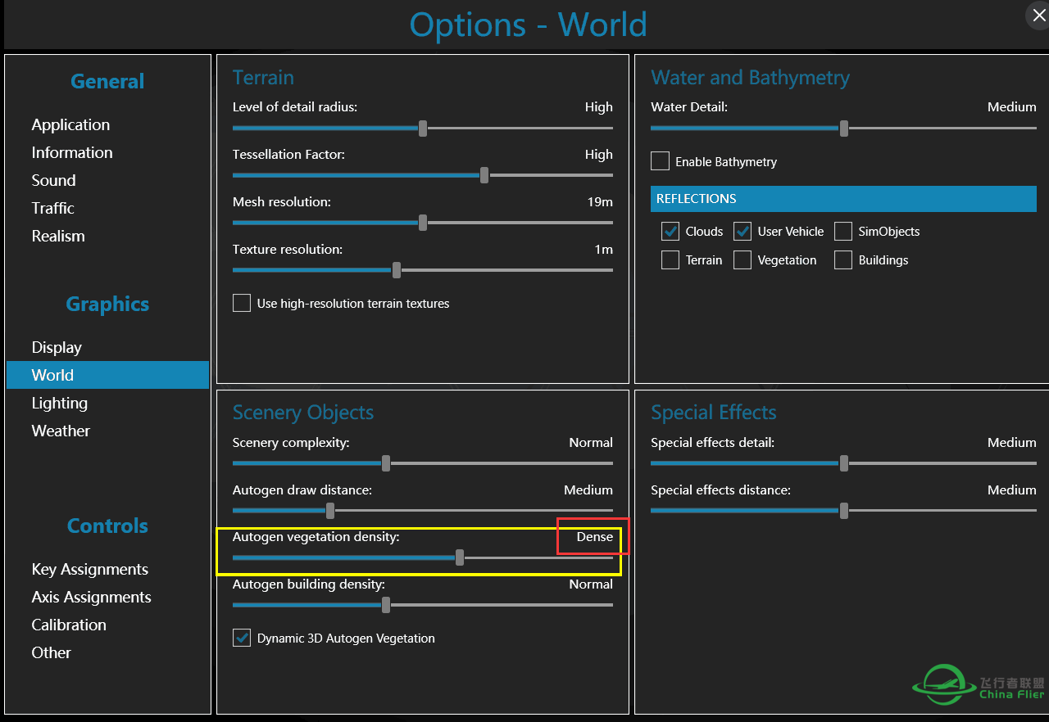This screenshot has width=1049, height=722.
Task: Enable Terrain reflections checkbox
Action: tap(670, 259)
